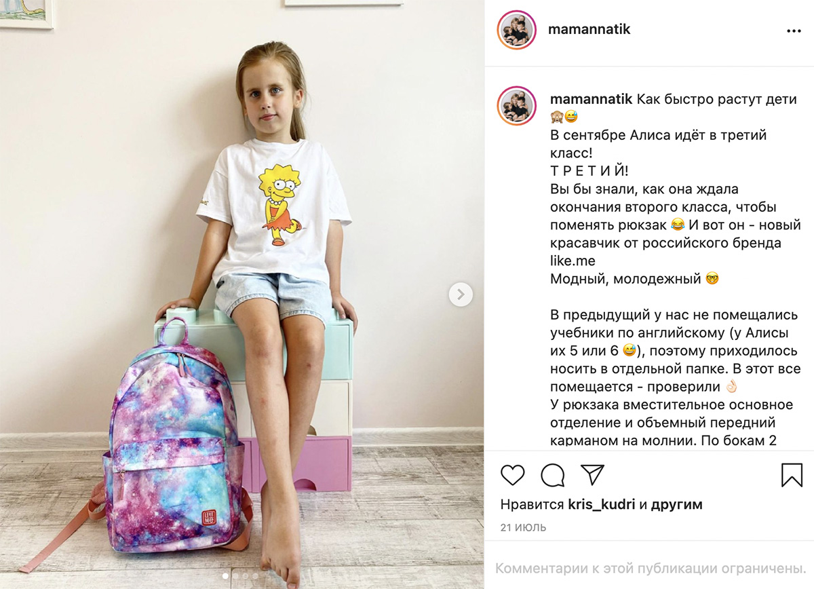Viewport: 814px width, 589px height.
Task: Open the mamannatik username in the header
Action: tap(589, 30)
